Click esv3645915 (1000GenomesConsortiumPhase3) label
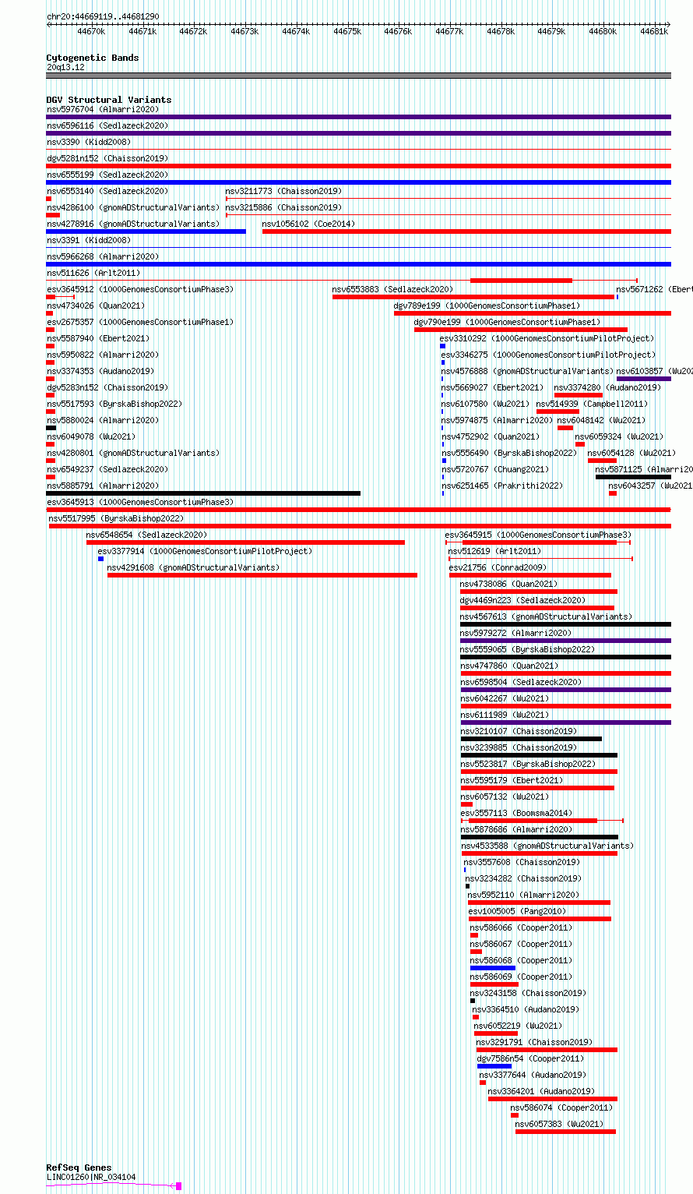This screenshot has width=693, height=1194. [539, 535]
